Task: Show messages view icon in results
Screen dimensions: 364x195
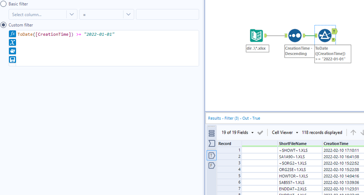Action: pos(211,143)
